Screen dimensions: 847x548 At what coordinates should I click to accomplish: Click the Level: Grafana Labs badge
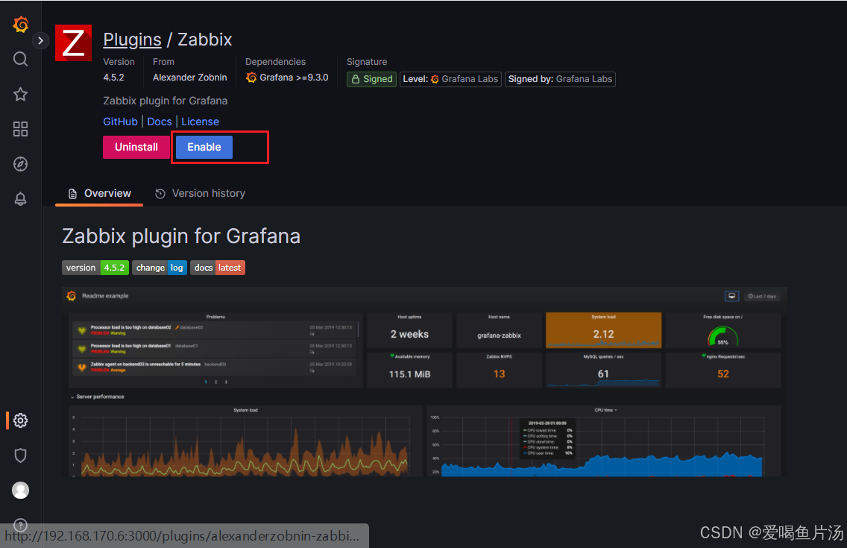click(x=450, y=79)
